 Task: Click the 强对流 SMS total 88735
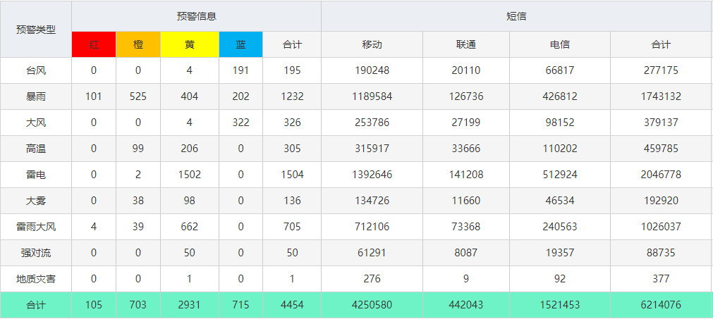tap(662, 253)
